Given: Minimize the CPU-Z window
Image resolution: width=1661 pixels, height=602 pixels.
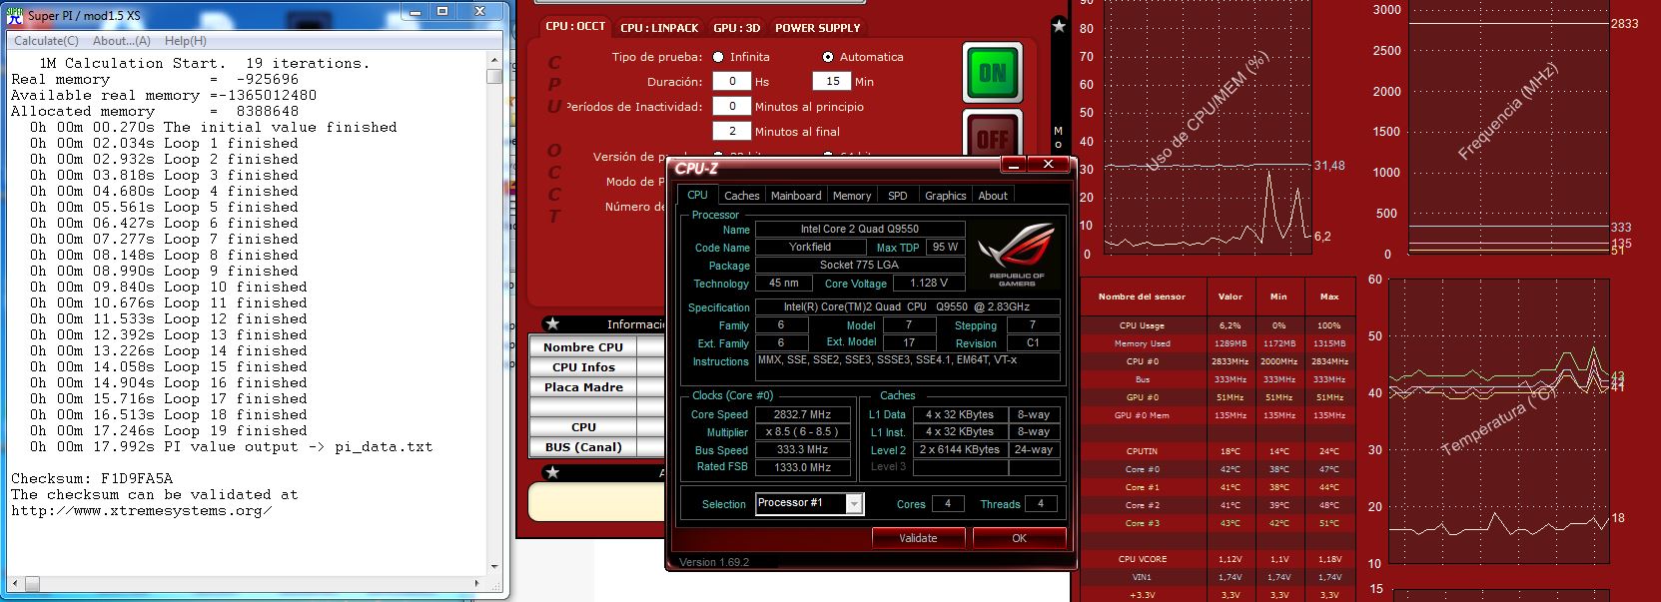Looking at the screenshot, I should point(1013,164).
